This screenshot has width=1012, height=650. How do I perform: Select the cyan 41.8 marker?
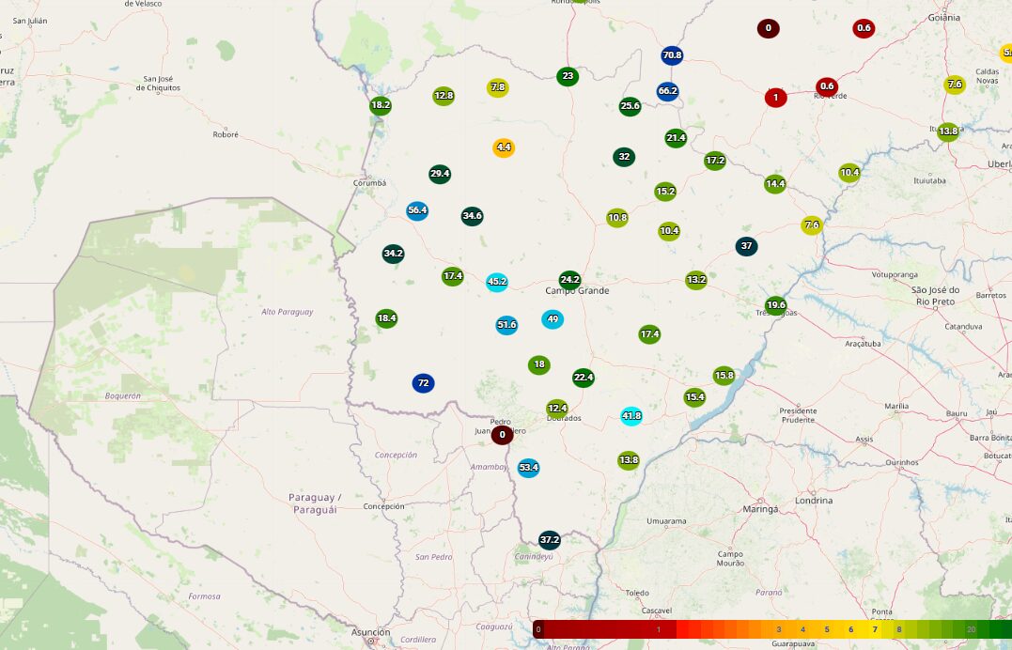point(631,416)
